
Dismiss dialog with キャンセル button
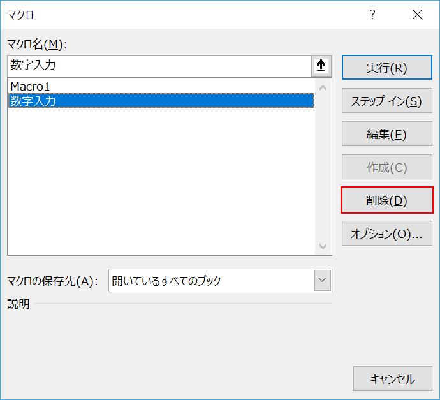pos(393,379)
